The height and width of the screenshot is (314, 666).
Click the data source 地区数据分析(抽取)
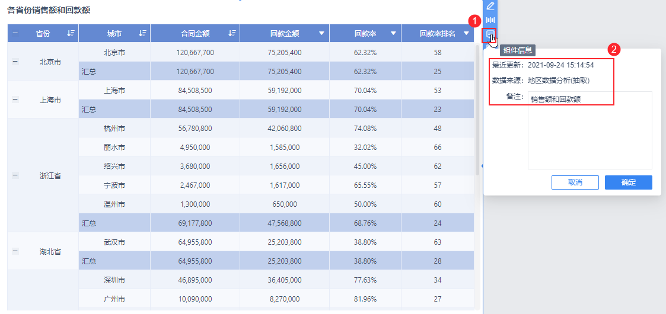559,80
